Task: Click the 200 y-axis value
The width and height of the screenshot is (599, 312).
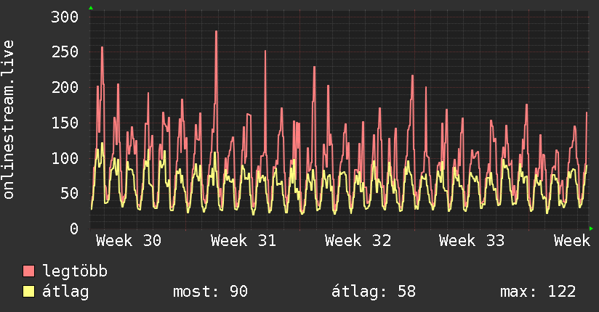Action: [x=65, y=87]
